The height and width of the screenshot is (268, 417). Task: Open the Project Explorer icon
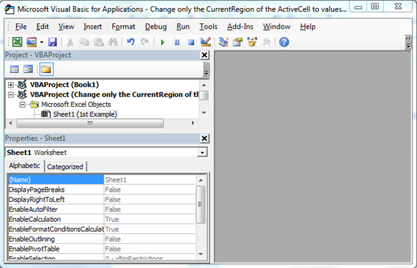pos(223,42)
